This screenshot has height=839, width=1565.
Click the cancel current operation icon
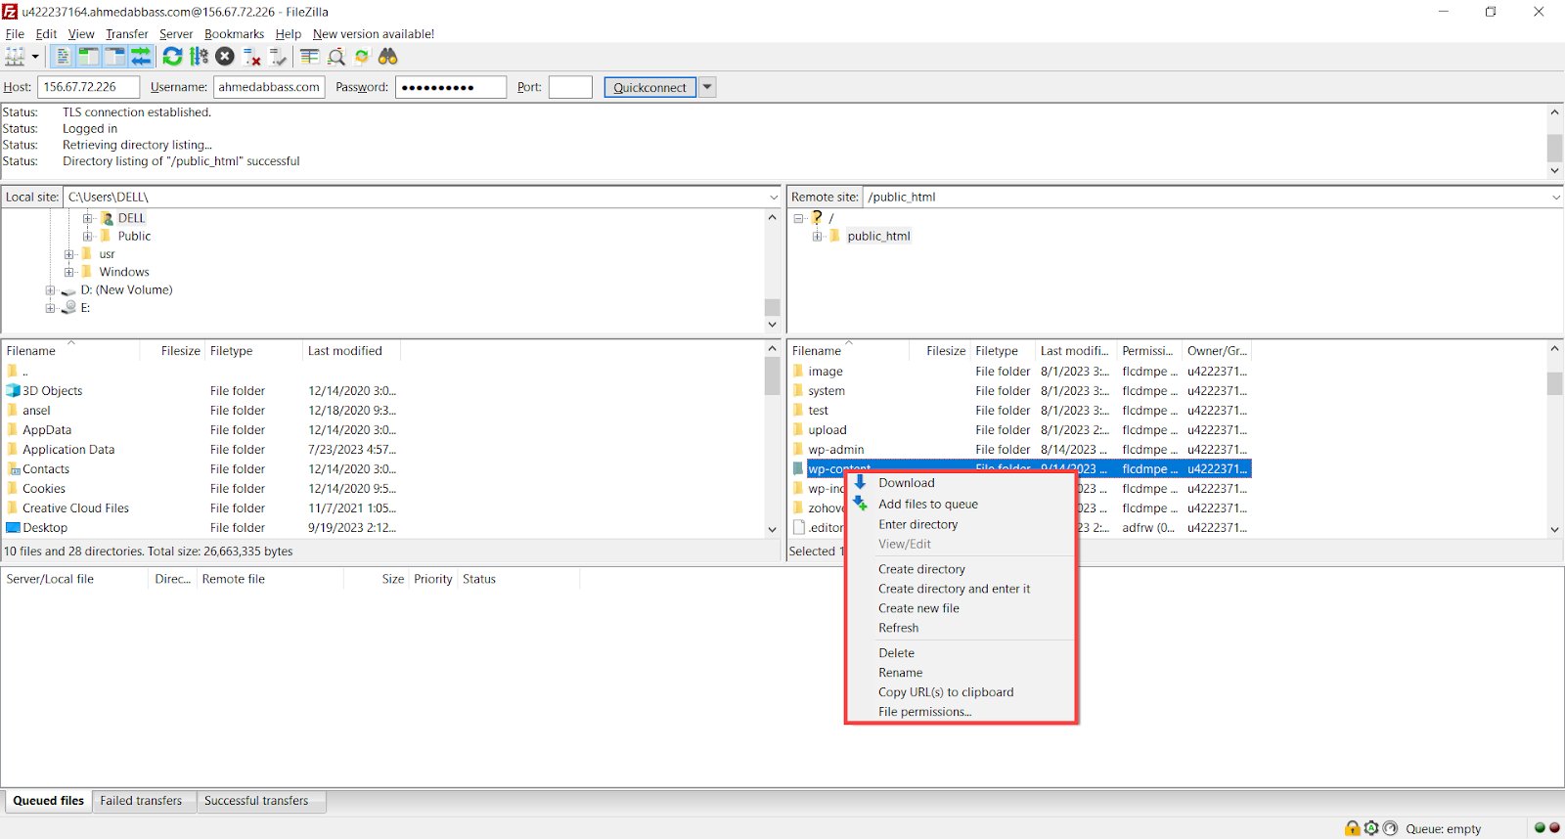225,57
